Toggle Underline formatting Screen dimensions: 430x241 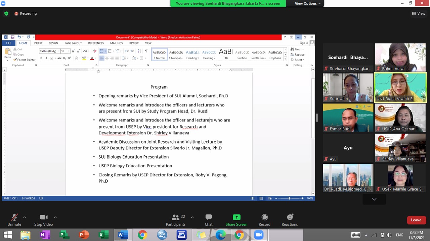[51, 58]
